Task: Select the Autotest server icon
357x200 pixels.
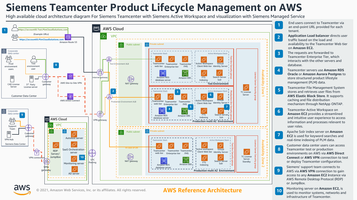Action: click(x=74, y=134)
